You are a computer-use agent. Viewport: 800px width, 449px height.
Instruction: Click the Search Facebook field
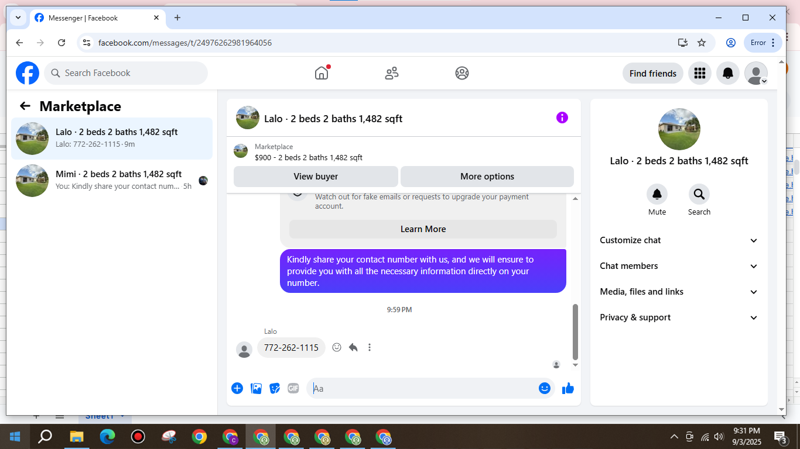pyautogui.click(x=126, y=73)
